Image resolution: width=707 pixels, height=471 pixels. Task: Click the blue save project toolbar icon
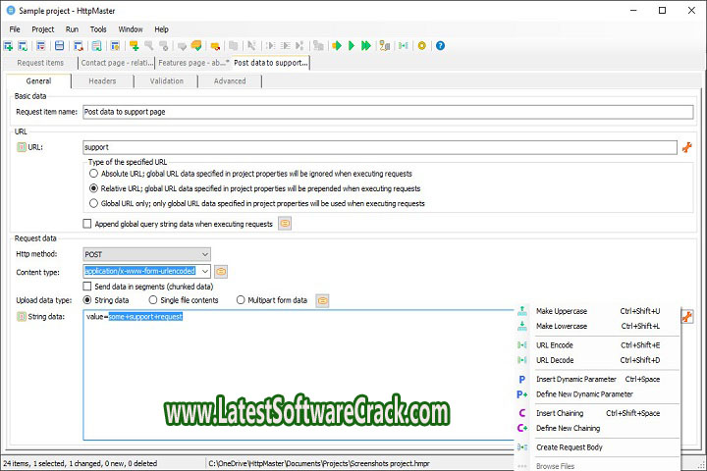tap(60, 45)
